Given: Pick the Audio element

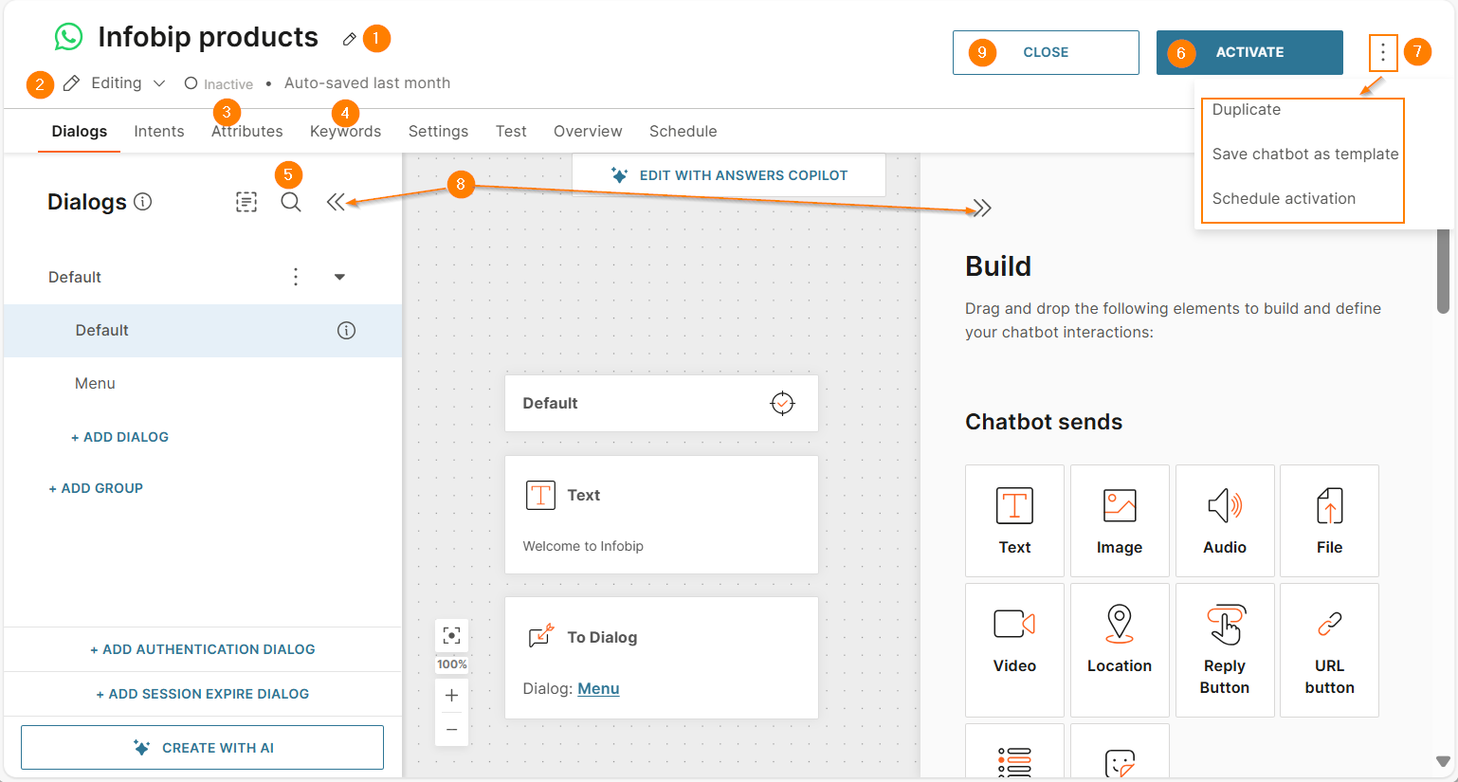Looking at the screenshot, I should click(x=1225, y=520).
